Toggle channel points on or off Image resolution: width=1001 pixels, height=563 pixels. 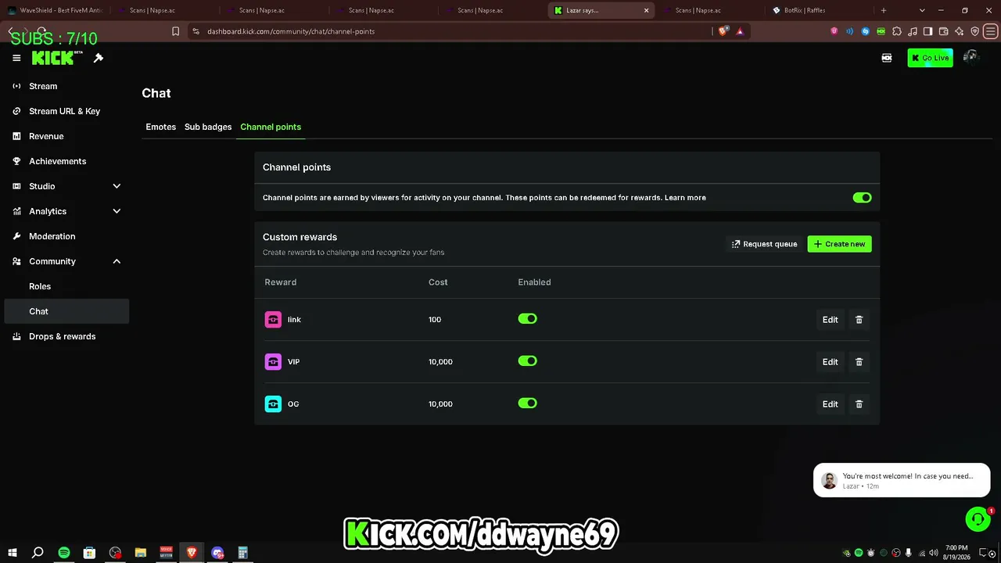pos(862,198)
